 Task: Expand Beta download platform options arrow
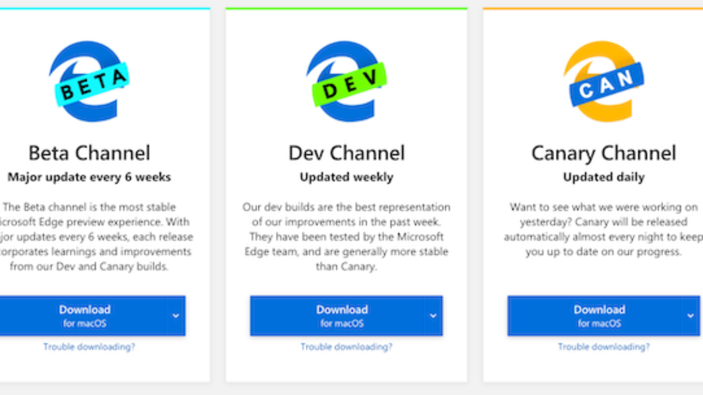[176, 316]
